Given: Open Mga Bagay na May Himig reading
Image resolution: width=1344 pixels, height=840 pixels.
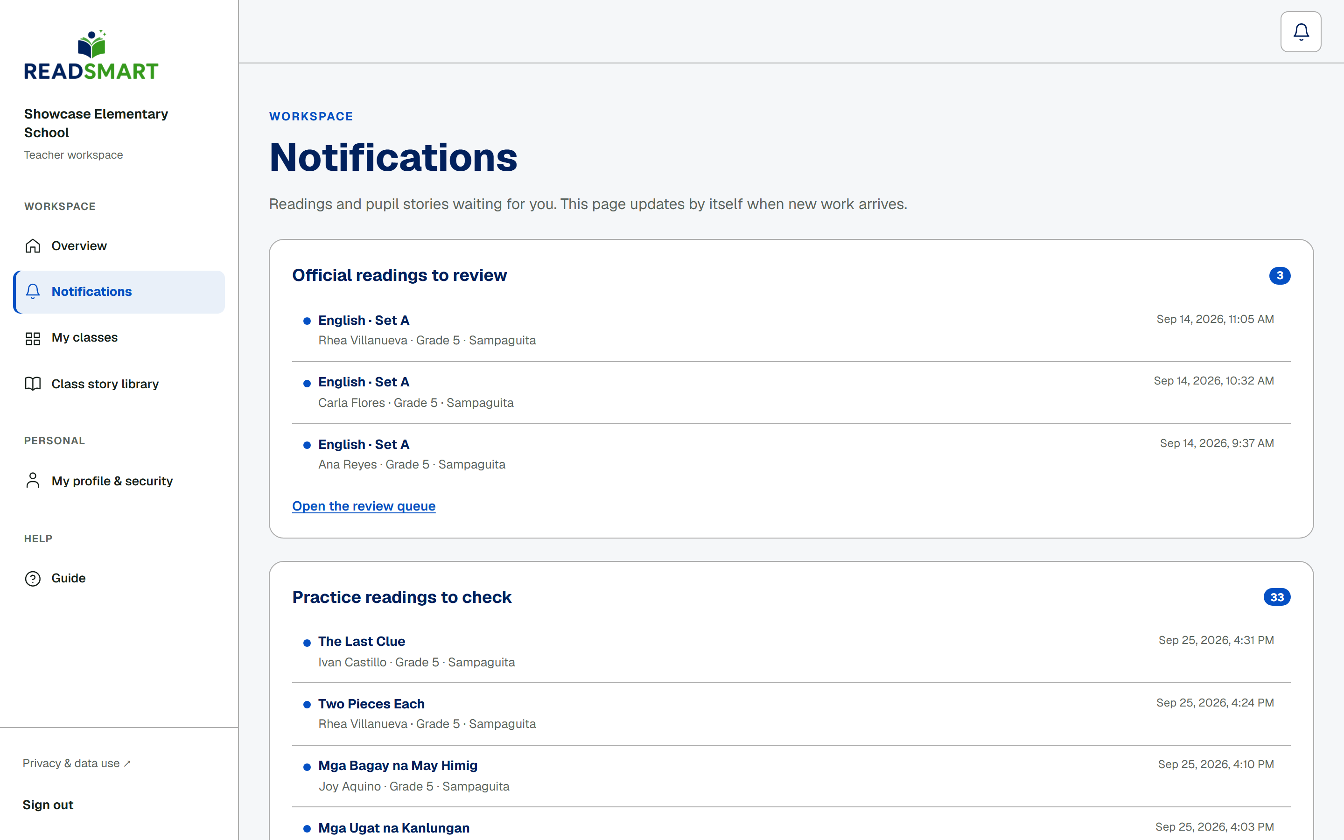Looking at the screenshot, I should click(x=791, y=776).
